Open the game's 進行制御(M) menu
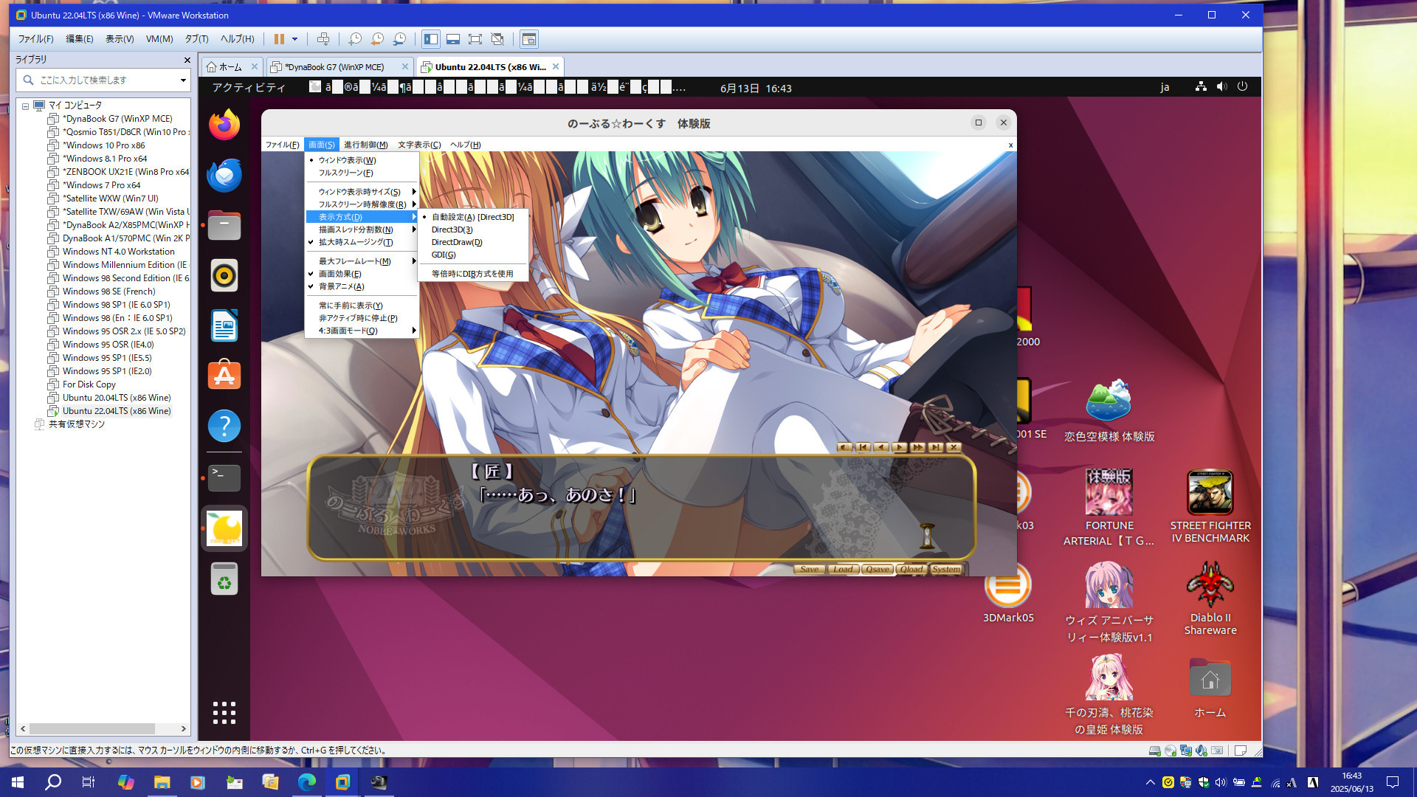1417x797 pixels. 365,145
